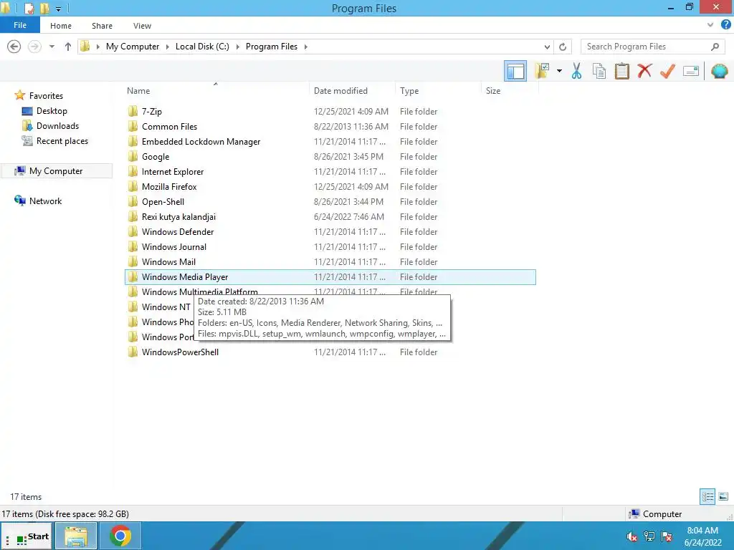The width and height of the screenshot is (734, 550).
Task: Click the Refresh button in address bar
Action: (563, 47)
